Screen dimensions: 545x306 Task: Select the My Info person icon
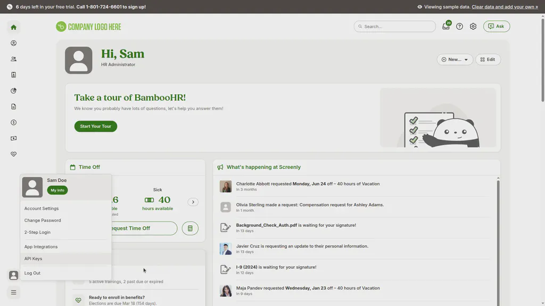click(13, 42)
